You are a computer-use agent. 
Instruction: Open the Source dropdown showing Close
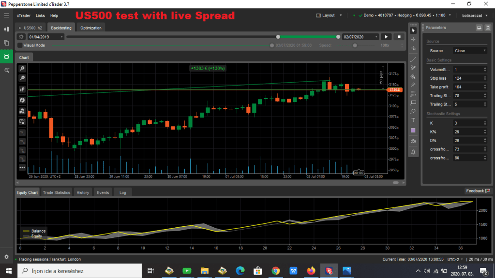470,51
